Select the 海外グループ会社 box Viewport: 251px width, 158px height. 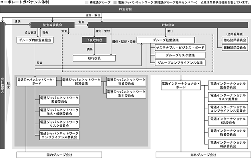pyautogui.click(x=203, y=155)
